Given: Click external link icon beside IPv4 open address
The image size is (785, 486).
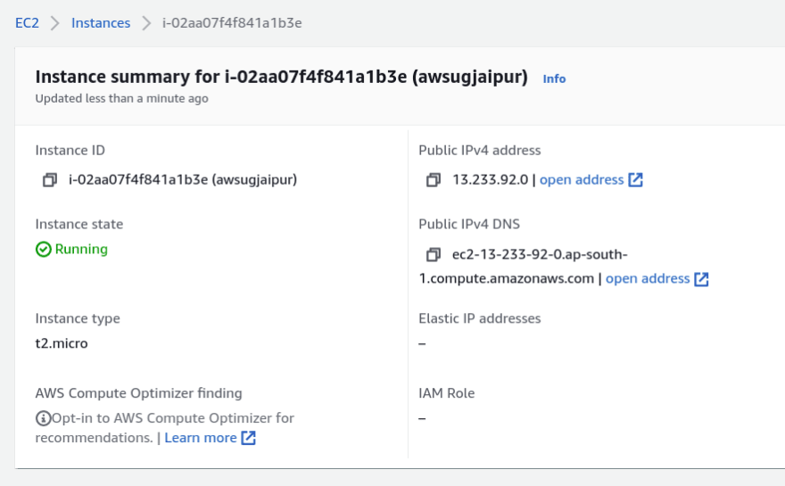Looking at the screenshot, I should (635, 179).
